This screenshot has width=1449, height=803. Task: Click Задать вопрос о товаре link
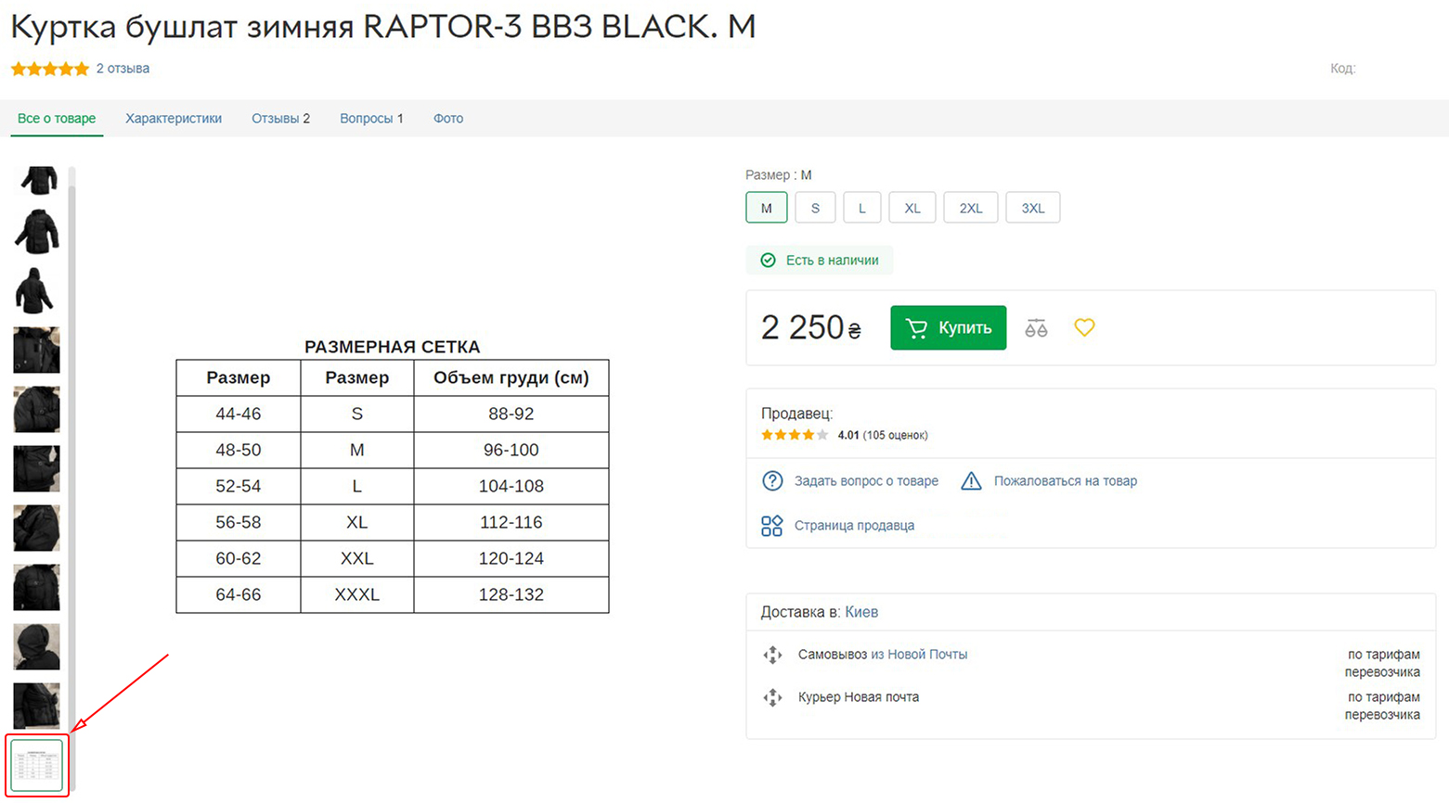866,481
